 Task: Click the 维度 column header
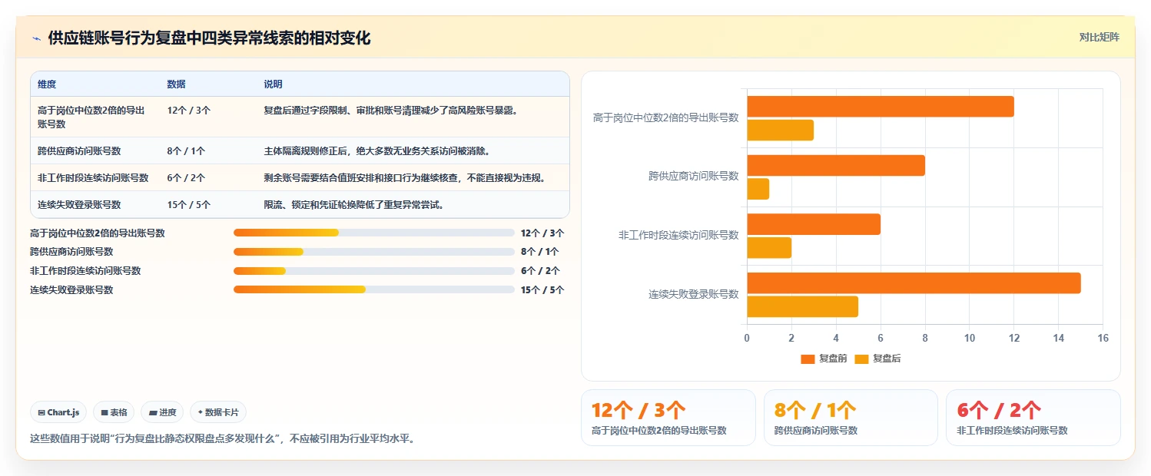(47, 84)
